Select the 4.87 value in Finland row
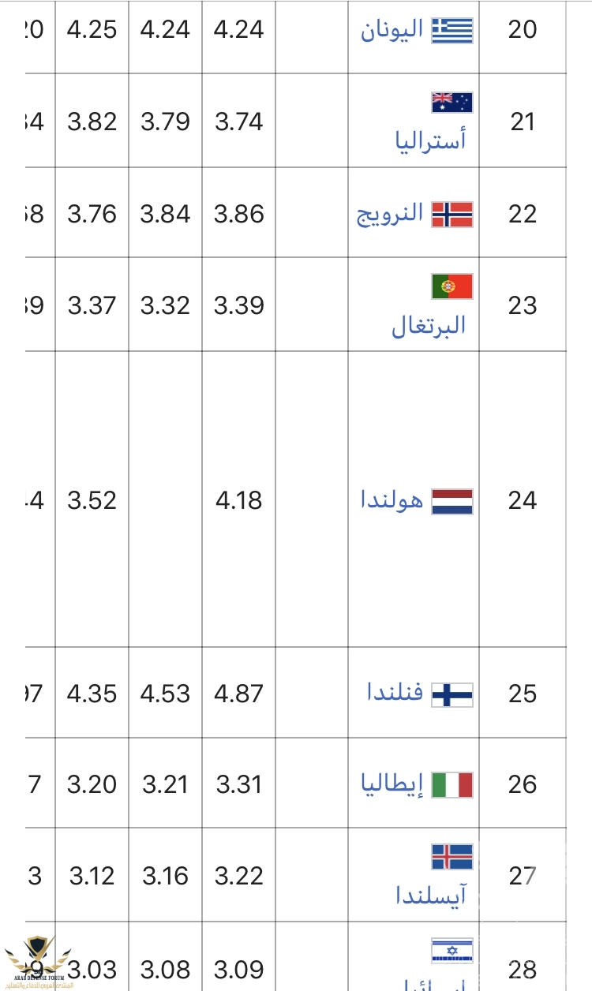 238,694
